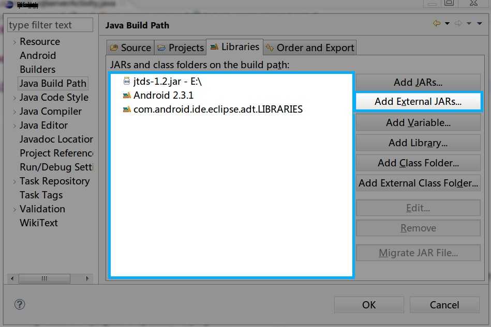Select Java Editor in the sidebar
491x327 pixels.
(43, 126)
